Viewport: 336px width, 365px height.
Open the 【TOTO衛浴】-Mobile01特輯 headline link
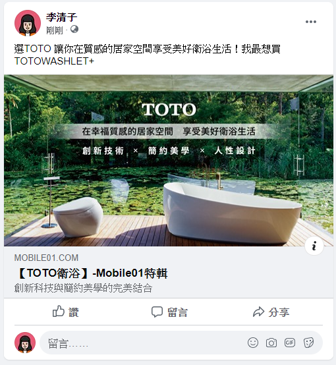click(x=92, y=273)
